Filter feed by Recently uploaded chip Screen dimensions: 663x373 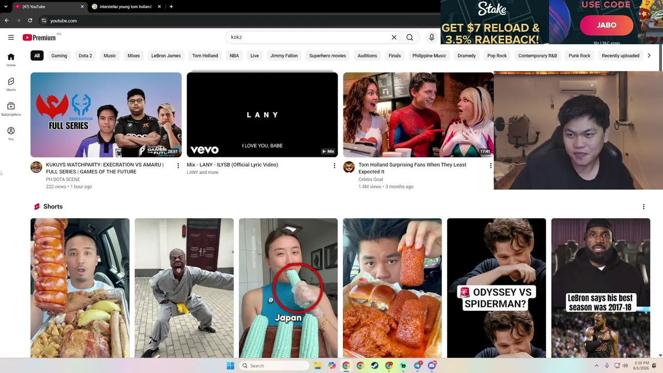[621, 55]
